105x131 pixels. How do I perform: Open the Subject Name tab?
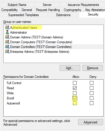coord(17,5)
